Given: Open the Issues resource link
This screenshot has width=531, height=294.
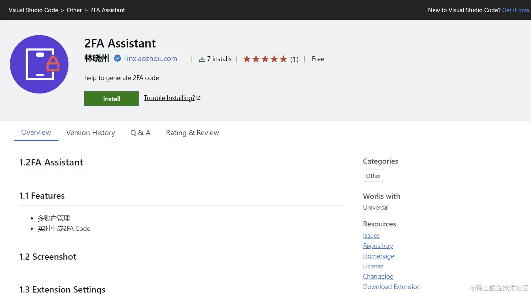Looking at the screenshot, I should [371, 236].
